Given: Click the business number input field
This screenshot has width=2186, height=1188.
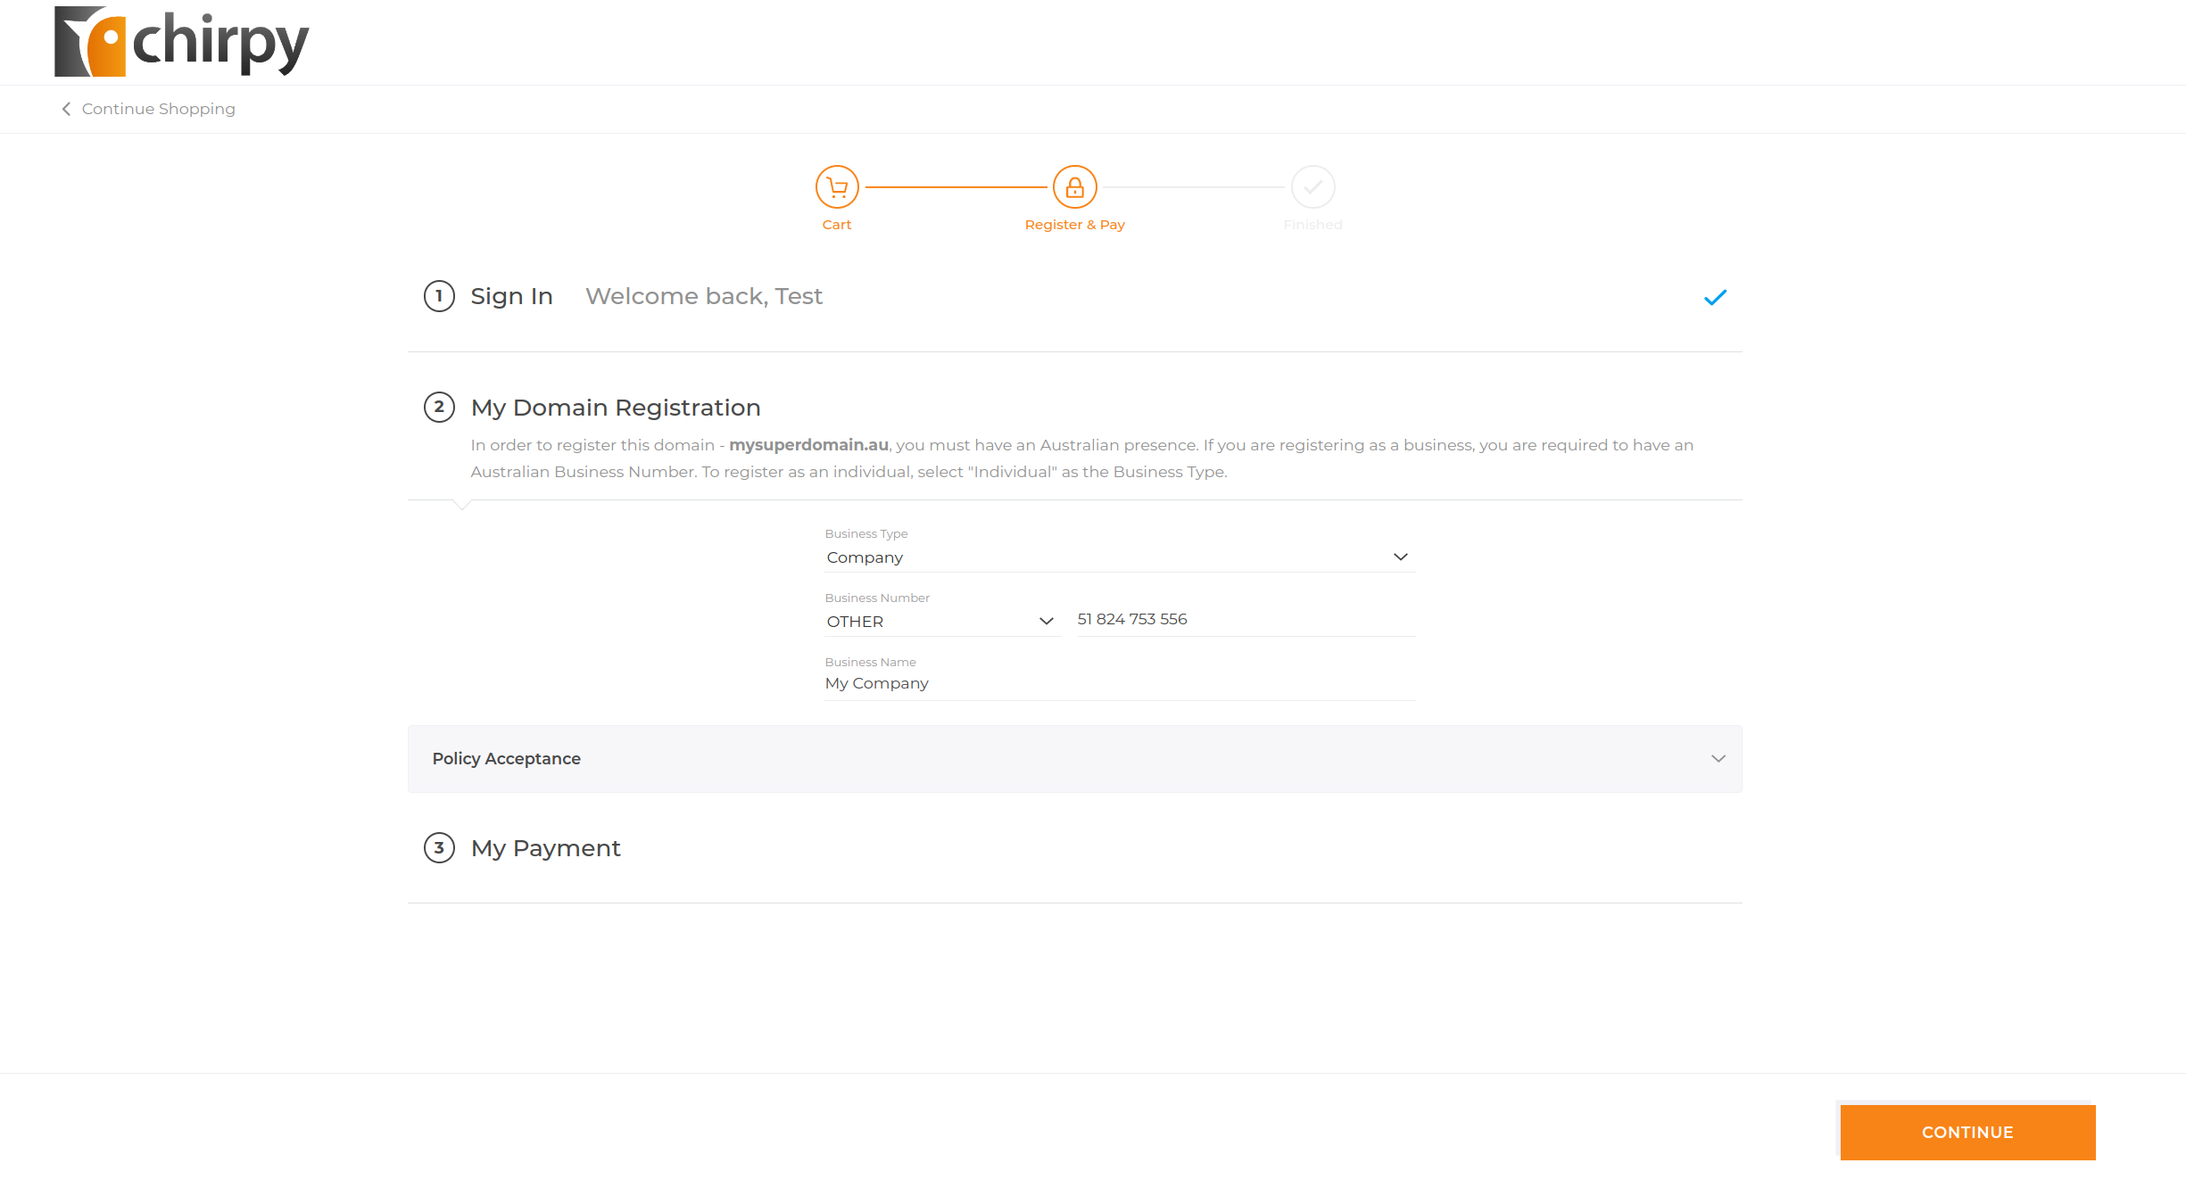Looking at the screenshot, I should [1245, 620].
